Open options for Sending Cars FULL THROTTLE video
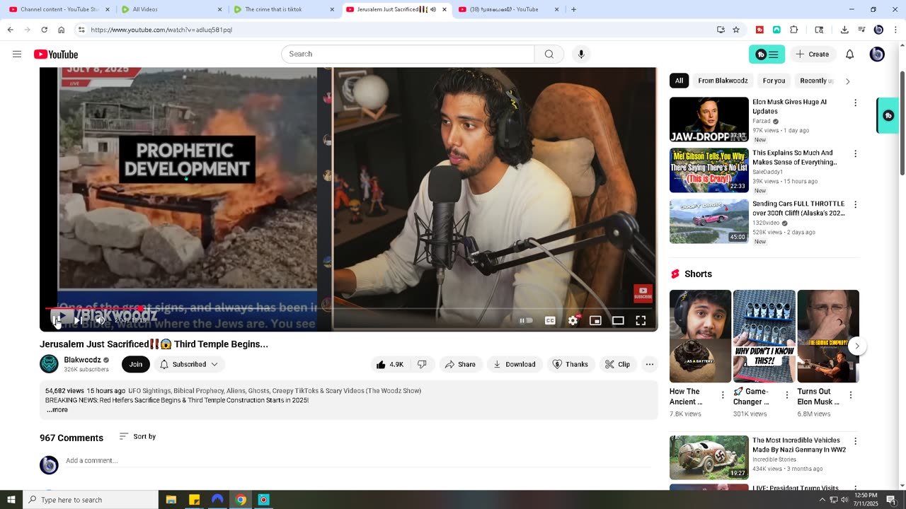This screenshot has height=509, width=906. point(855,204)
